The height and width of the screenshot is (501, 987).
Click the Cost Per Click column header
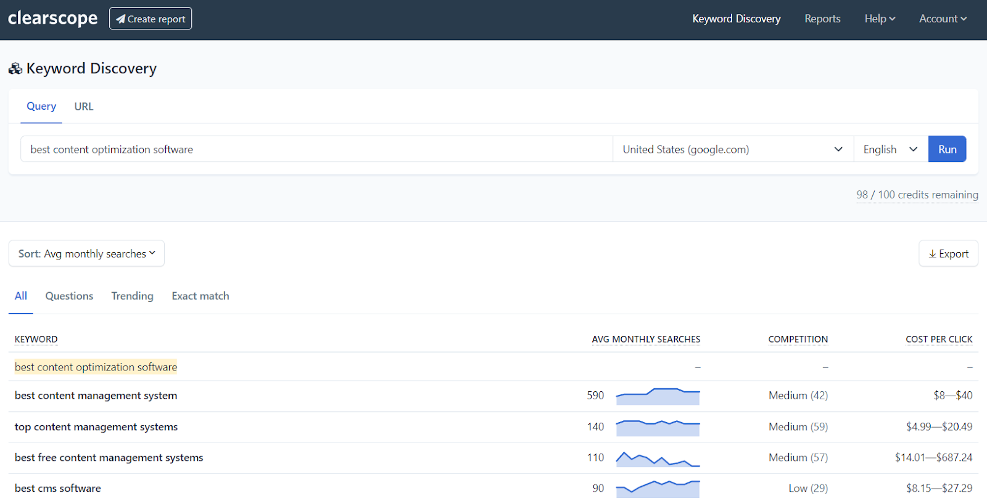pos(939,339)
